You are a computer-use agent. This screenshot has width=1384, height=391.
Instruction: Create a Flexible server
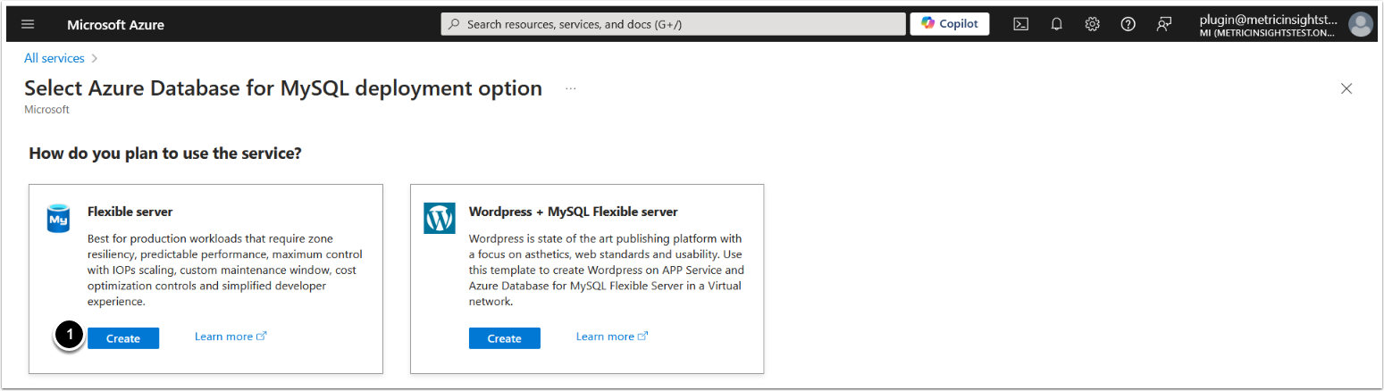coord(123,338)
